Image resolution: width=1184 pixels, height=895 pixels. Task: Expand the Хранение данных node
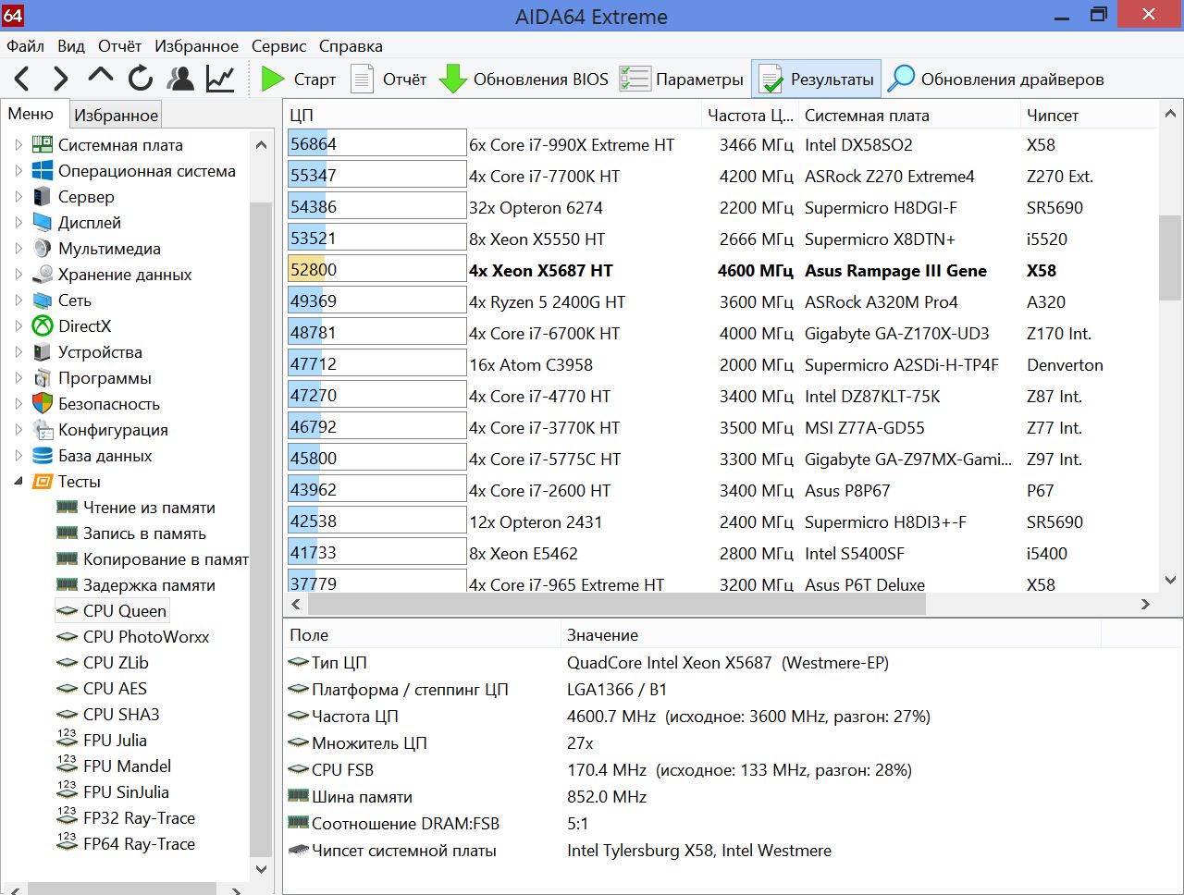tap(18, 275)
